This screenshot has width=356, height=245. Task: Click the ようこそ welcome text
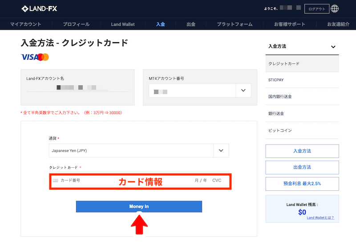(271, 9)
